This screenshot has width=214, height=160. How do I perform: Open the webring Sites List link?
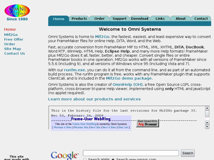(x=123, y=127)
